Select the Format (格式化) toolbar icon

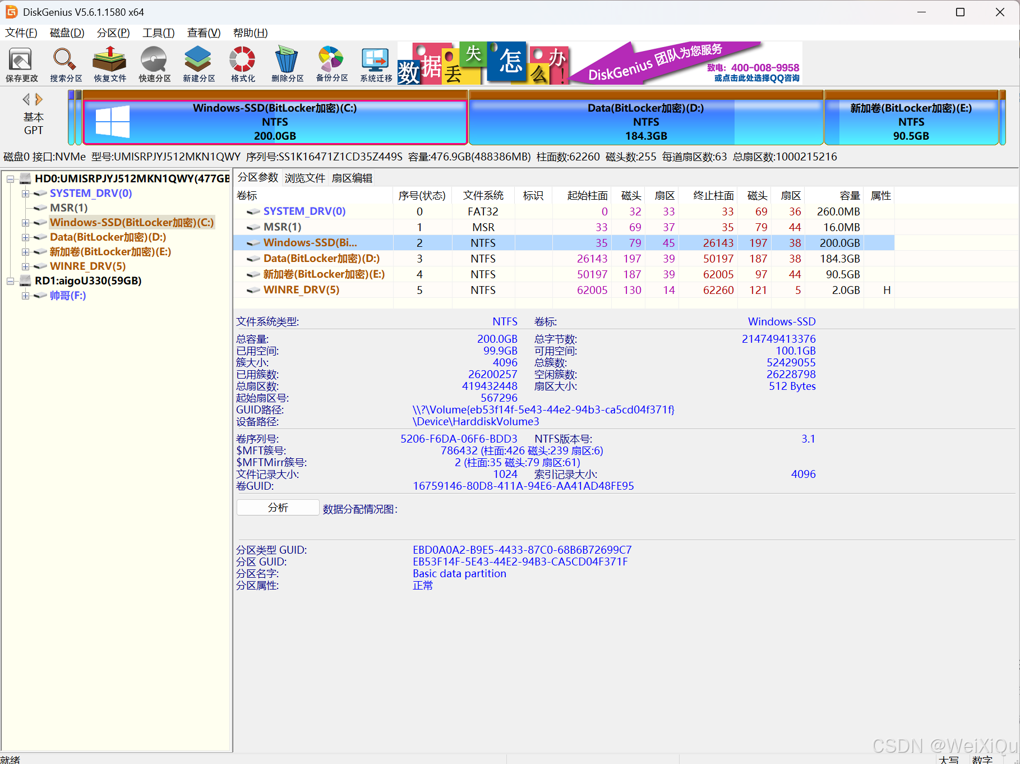pos(243,65)
